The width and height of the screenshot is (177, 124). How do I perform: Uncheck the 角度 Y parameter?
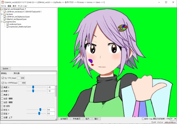point(2,91)
